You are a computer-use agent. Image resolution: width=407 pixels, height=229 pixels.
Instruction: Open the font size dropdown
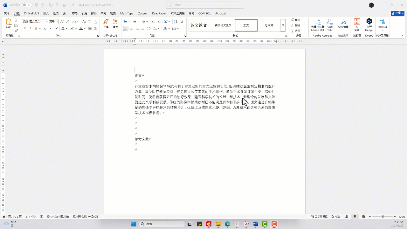coord(58,21)
